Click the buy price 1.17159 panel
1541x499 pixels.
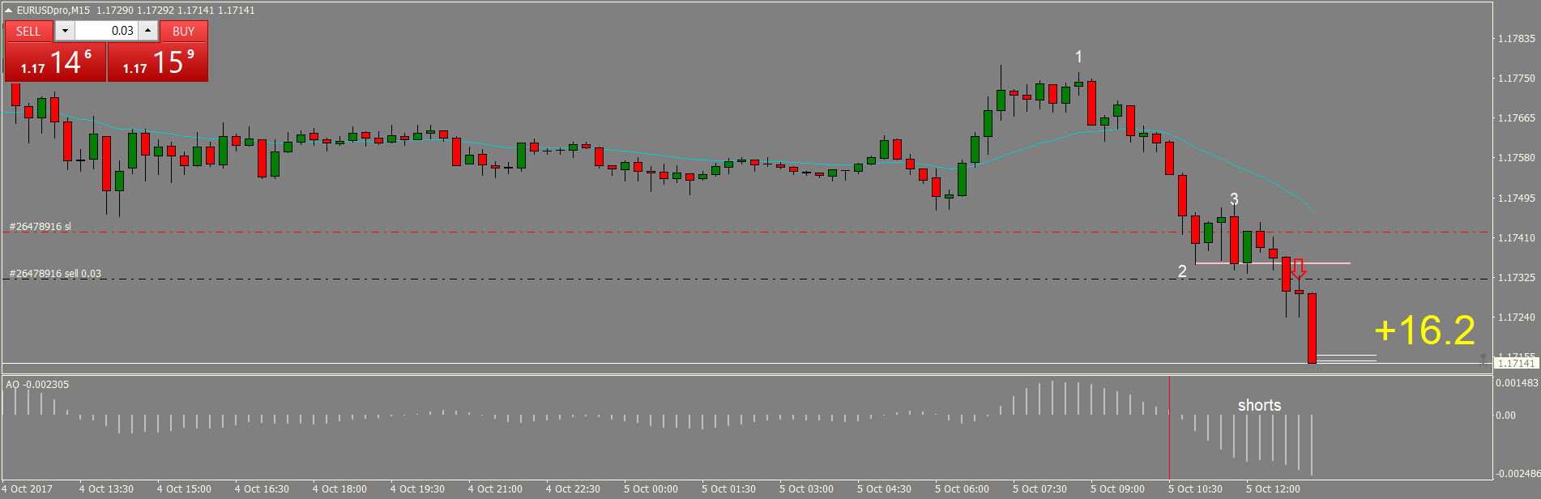click(157, 62)
